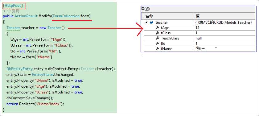Click the tName = form["tName"] line

pos(31,57)
